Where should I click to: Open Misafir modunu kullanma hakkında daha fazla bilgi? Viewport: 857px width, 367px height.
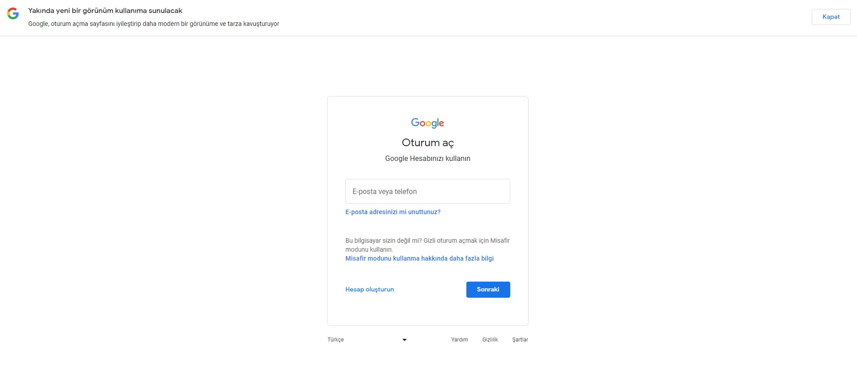point(419,258)
